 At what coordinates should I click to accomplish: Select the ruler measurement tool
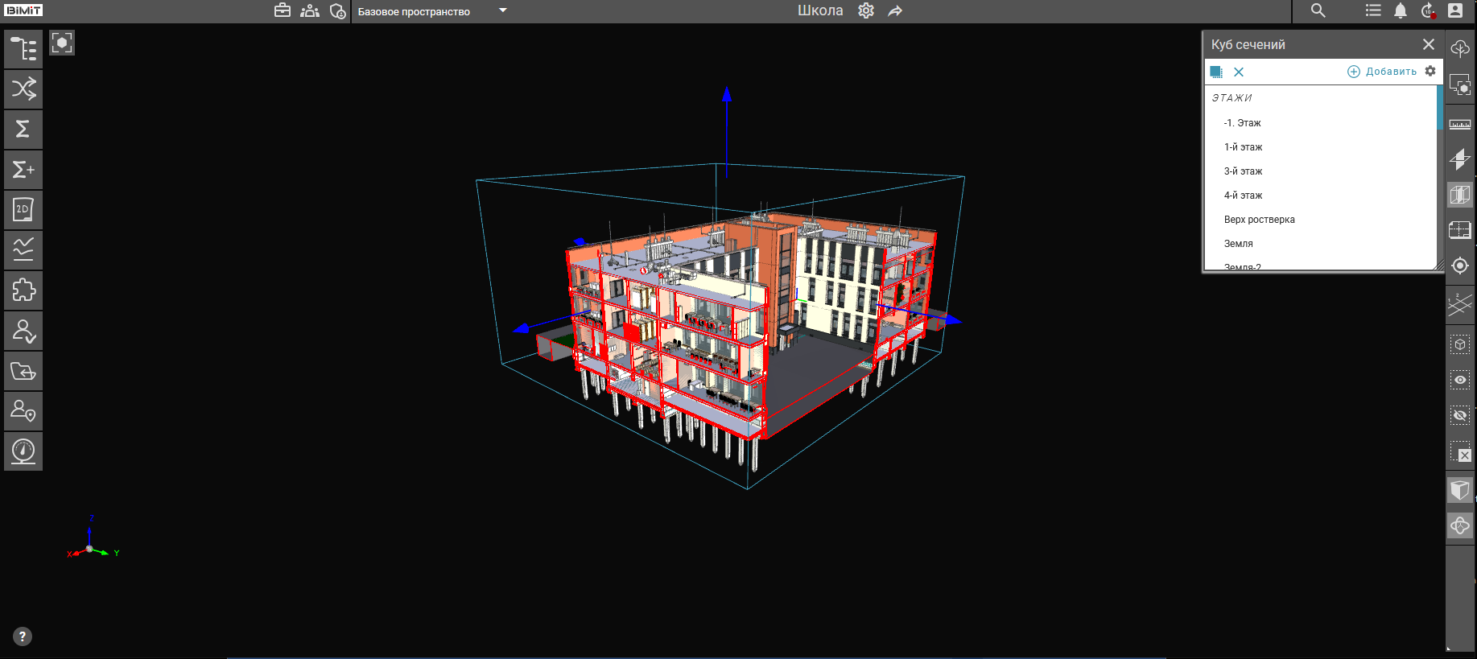click(1459, 124)
